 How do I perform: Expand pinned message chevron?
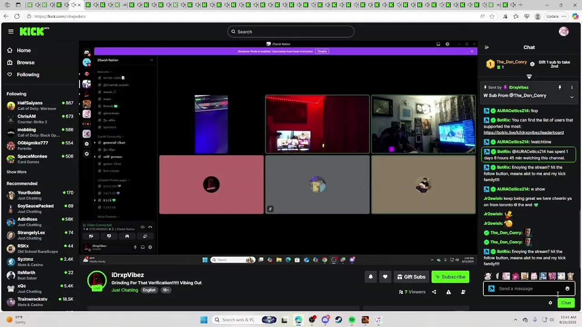click(572, 97)
